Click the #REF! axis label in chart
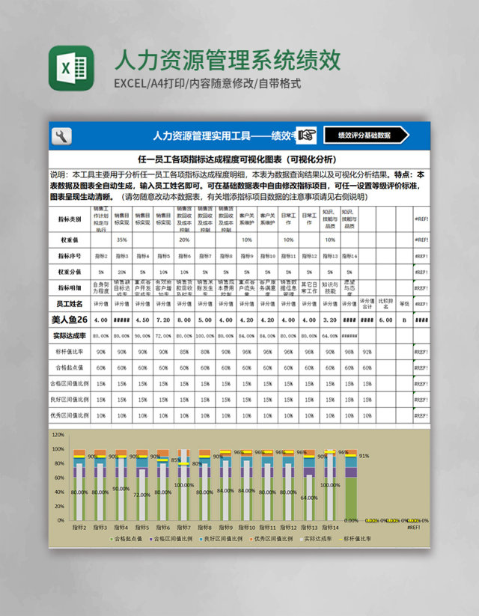Screen dimensions: 479x616 413,528
